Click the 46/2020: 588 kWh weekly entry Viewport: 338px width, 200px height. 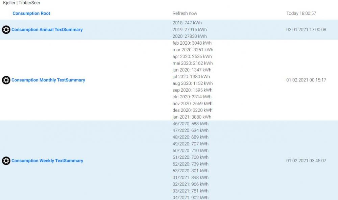[x=190, y=124]
